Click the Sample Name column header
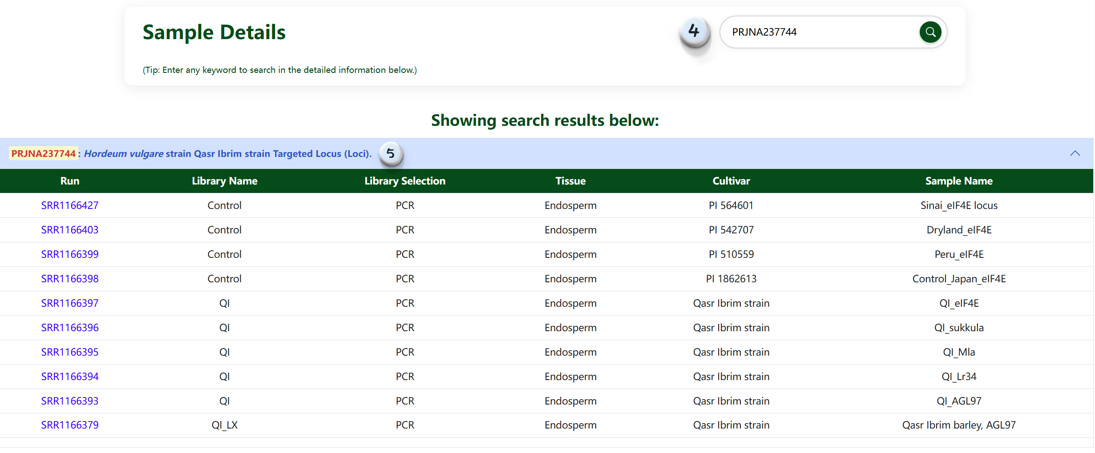Screen dimensions: 1095x453 click(x=959, y=181)
